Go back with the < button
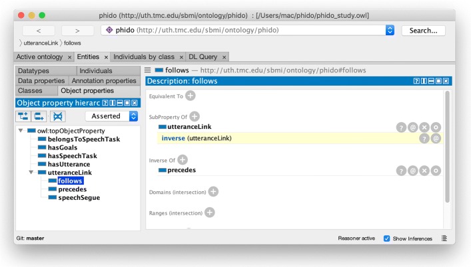The height and width of the screenshot is (267, 471). click(x=39, y=31)
